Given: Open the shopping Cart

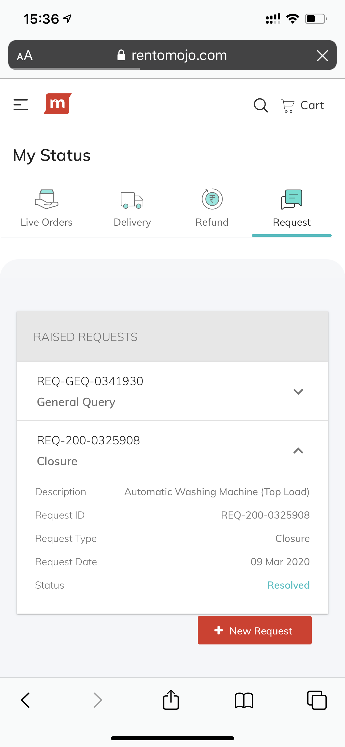Looking at the screenshot, I should [x=302, y=106].
